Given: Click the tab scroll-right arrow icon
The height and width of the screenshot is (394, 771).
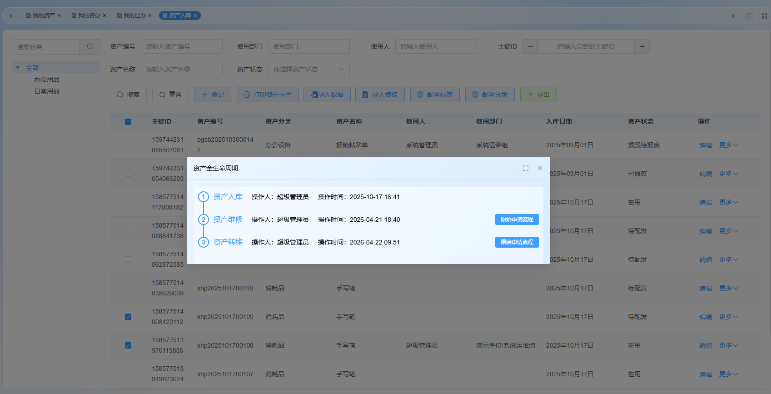Looking at the screenshot, I should click(733, 16).
